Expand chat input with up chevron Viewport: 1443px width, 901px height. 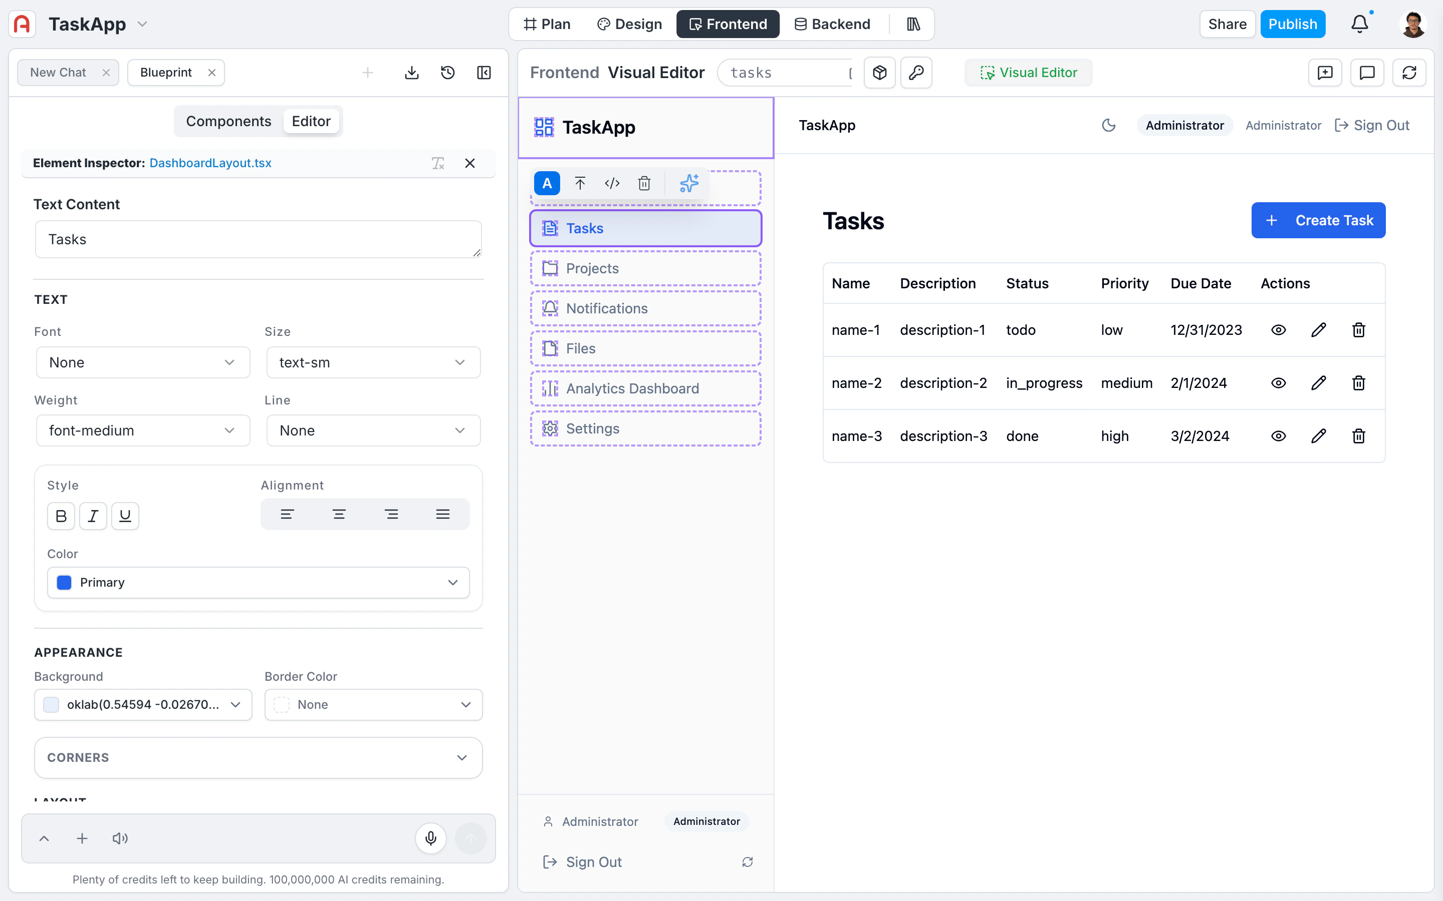(44, 838)
